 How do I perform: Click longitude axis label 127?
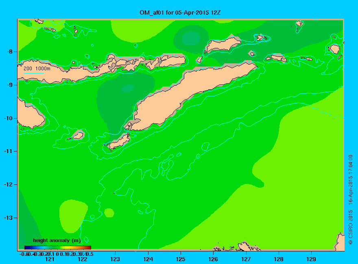(246, 259)
